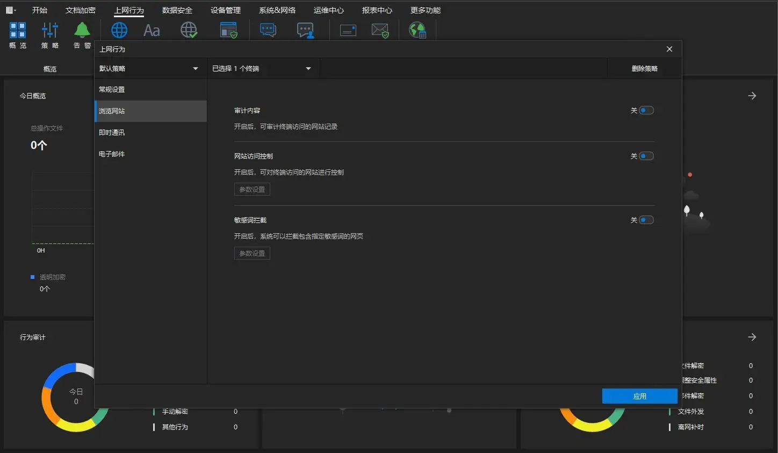
Task: Toggle the 敏感词拦截 switch
Action: tap(646, 220)
